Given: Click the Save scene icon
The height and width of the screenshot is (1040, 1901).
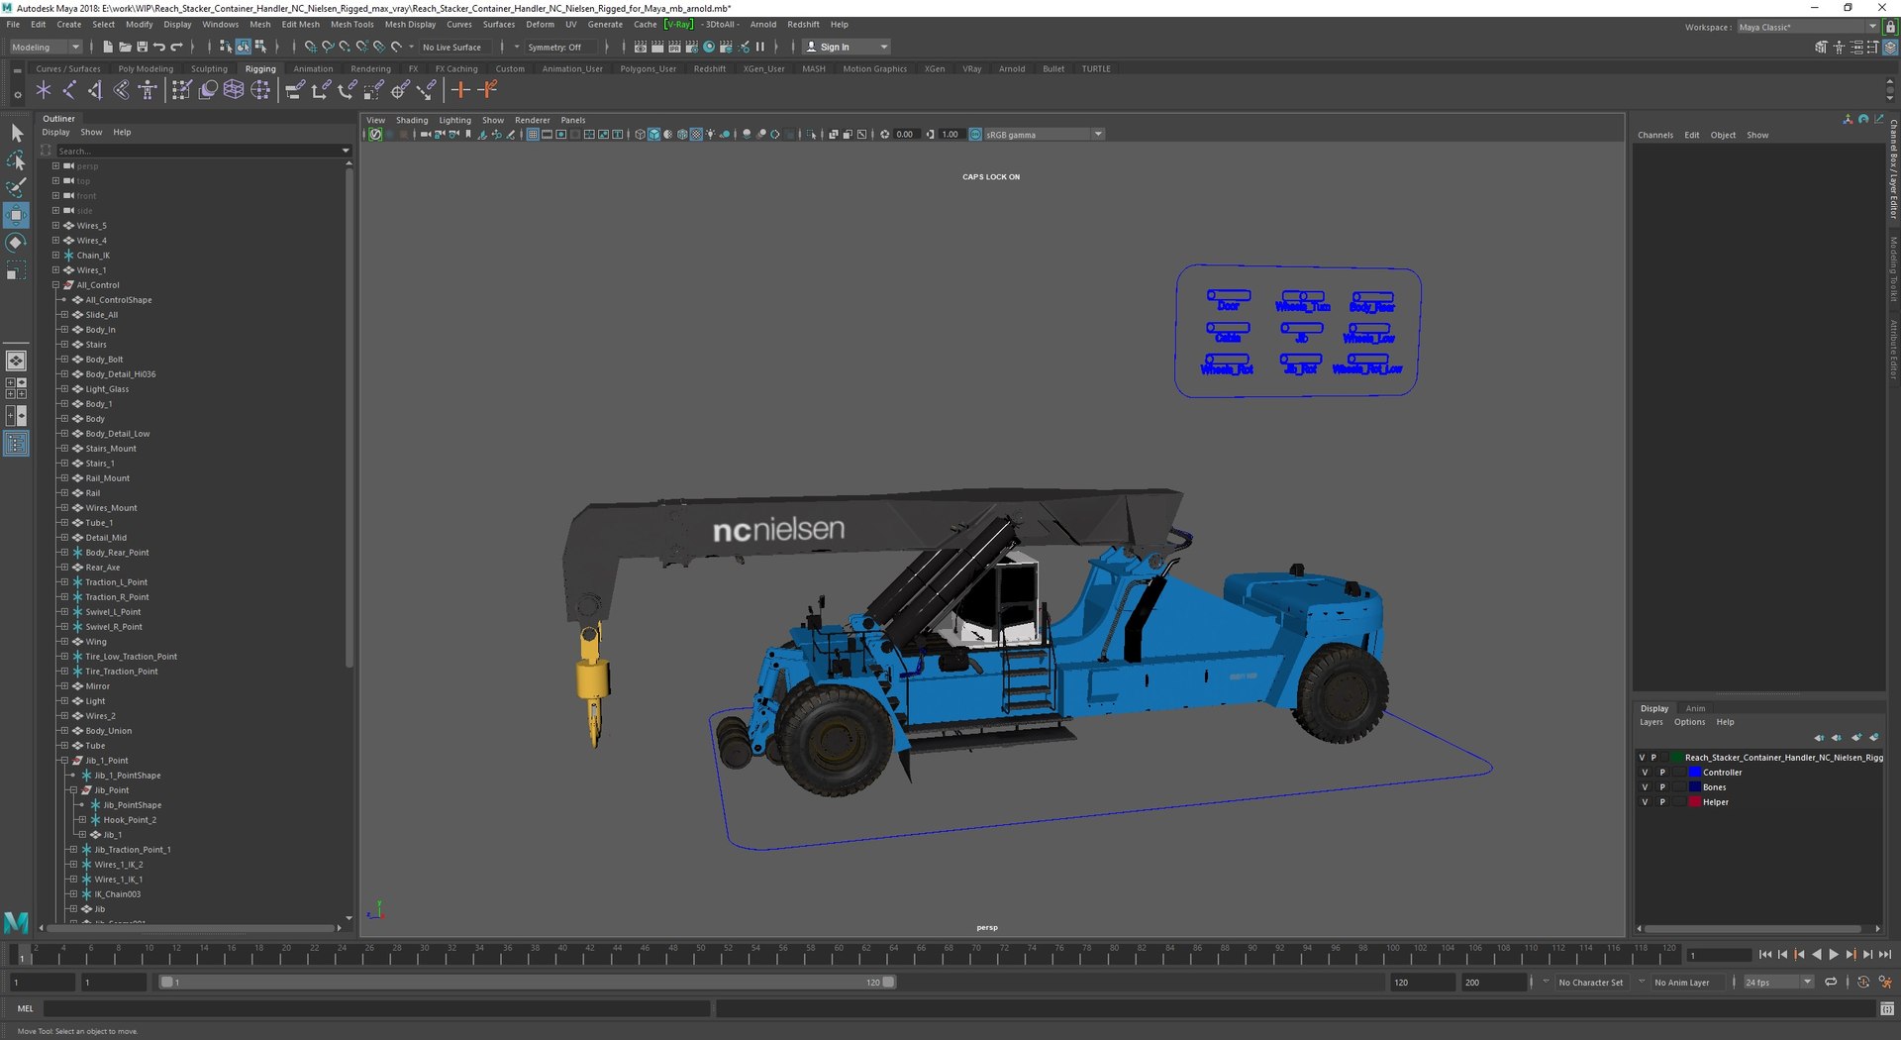Looking at the screenshot, I should click(142, 47).
